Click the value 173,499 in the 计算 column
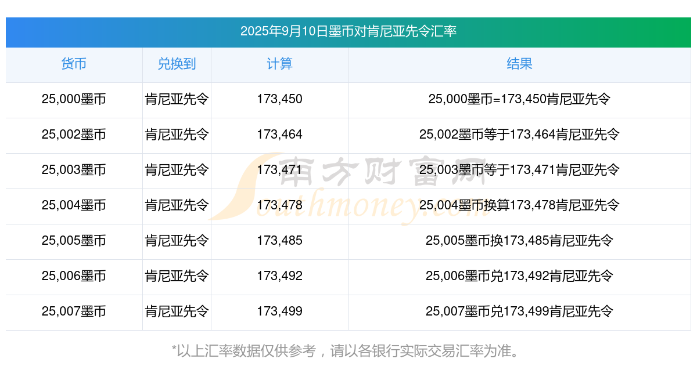 pos(279,311)
